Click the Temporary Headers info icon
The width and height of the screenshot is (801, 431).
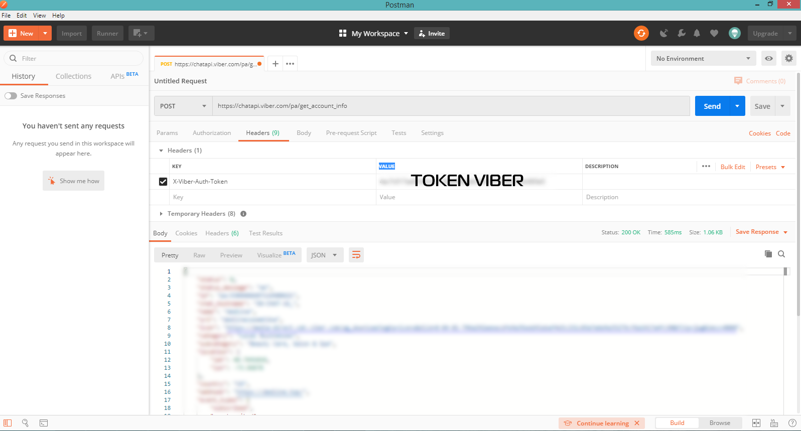click(243, 214)
